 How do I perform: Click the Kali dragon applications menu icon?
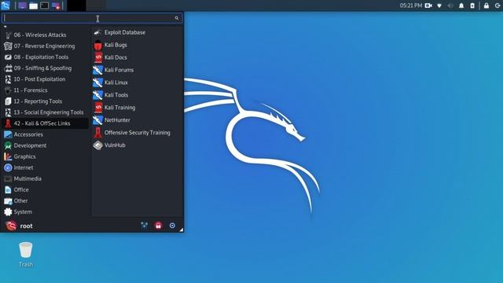pyautogui.click(x=6, y=6)
